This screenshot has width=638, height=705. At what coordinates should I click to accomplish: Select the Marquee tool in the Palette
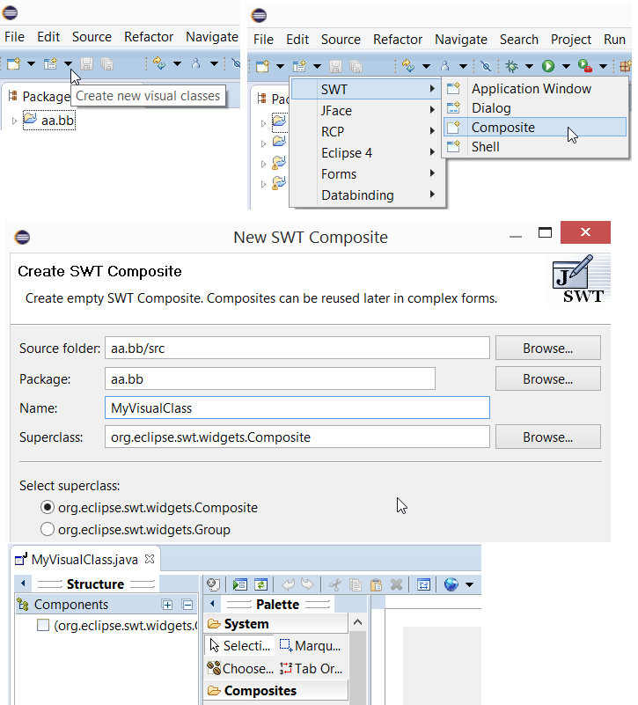pos(309,646)
